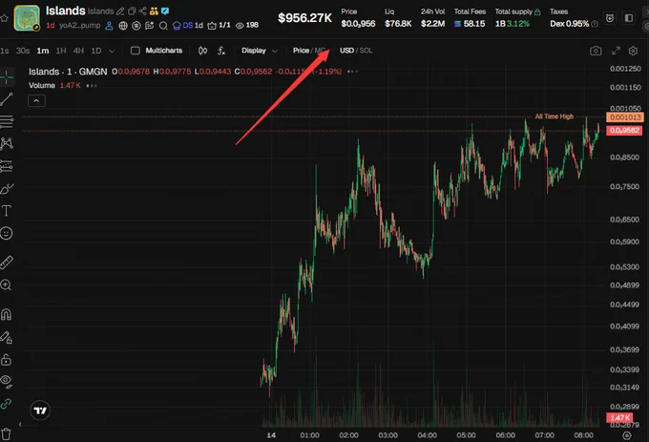This screenshot has height=442, width=649.
Task: Set a price alert with alarm clock icon
Action: tap(610, 18)
